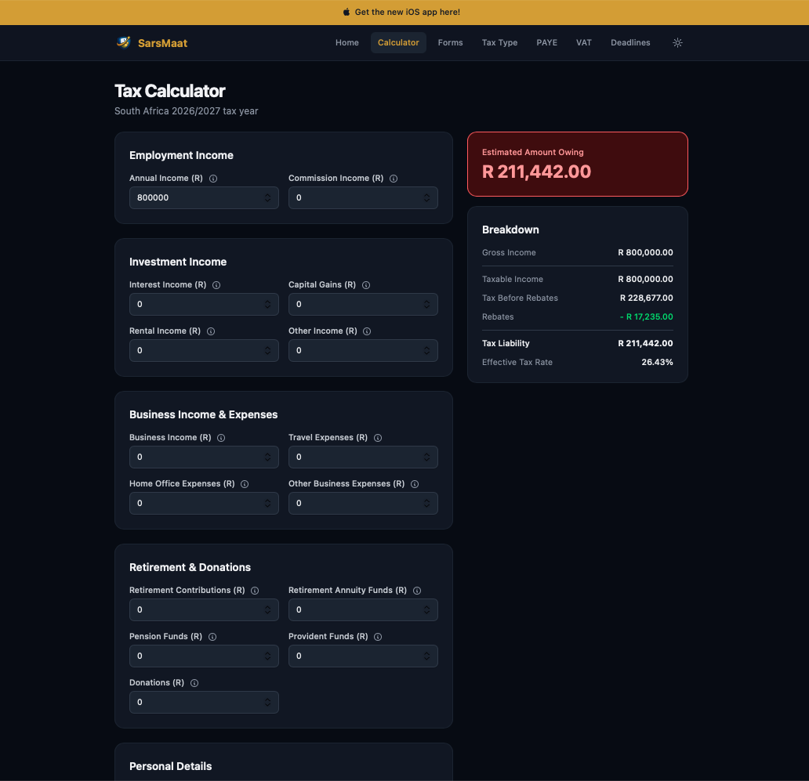Show info for Other Income

pyautogui.click(x=367, y=331)
